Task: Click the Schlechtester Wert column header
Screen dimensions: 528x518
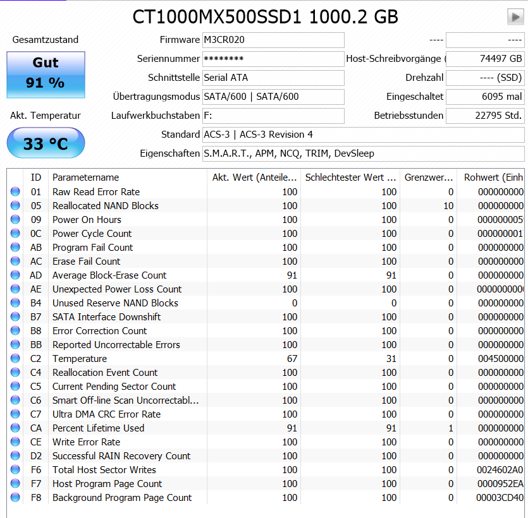Action: coord(350,178)
